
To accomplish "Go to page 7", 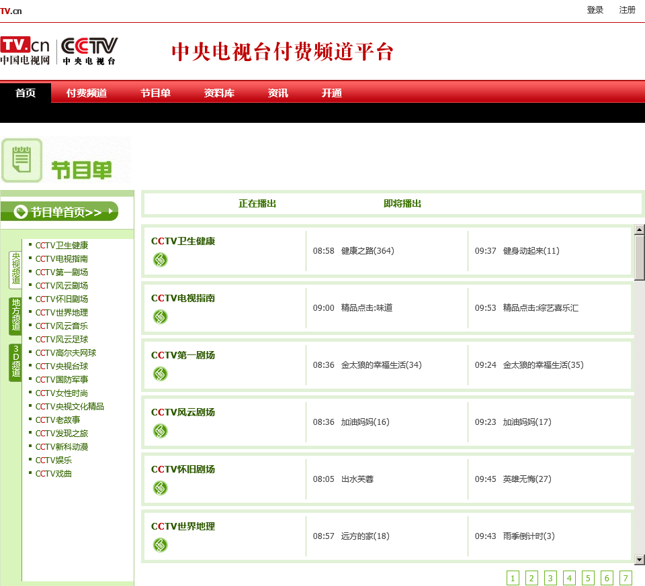I will [626, 578].
